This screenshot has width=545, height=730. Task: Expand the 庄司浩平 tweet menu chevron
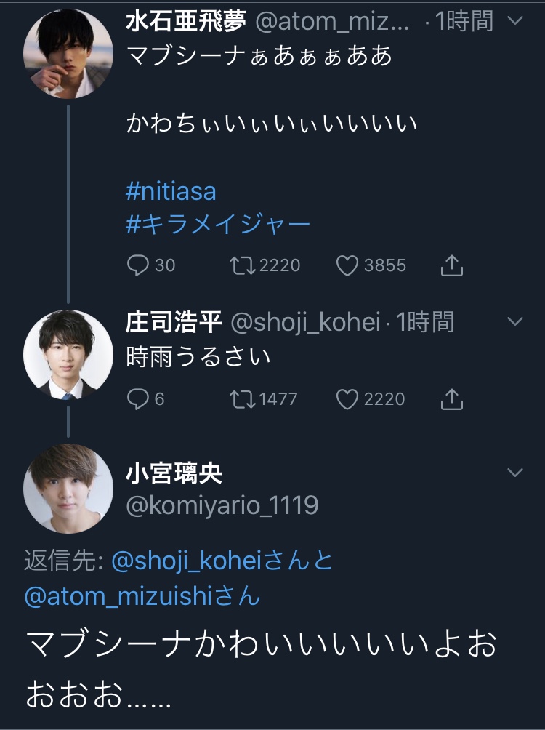point(514,321)
